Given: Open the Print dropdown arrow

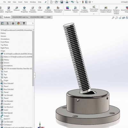Looking at the screenshot, I should [x=69, y=2].
